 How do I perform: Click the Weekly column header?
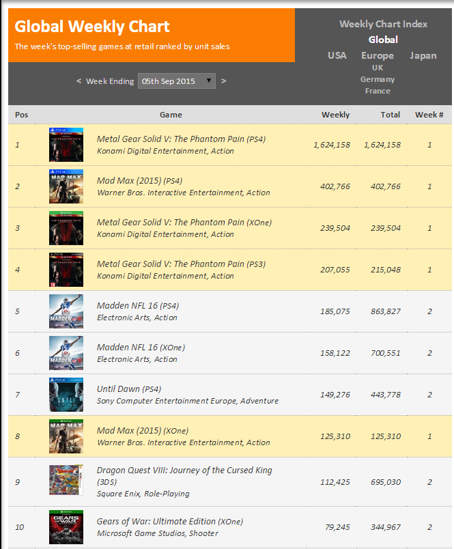click(335, 115)
